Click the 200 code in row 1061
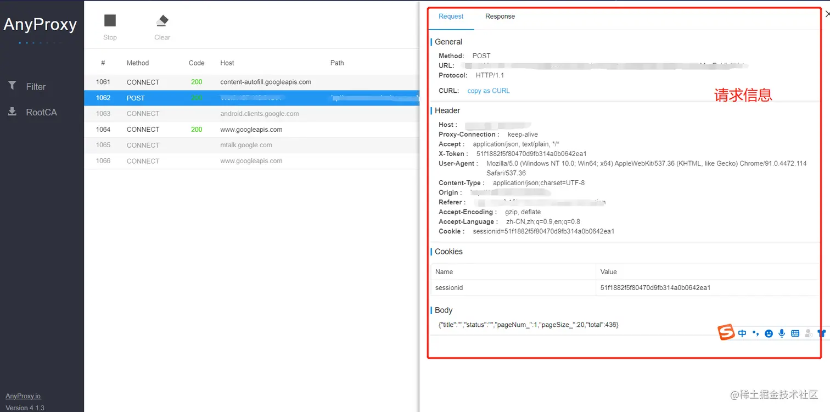830x412 pixels. (197, 82)
